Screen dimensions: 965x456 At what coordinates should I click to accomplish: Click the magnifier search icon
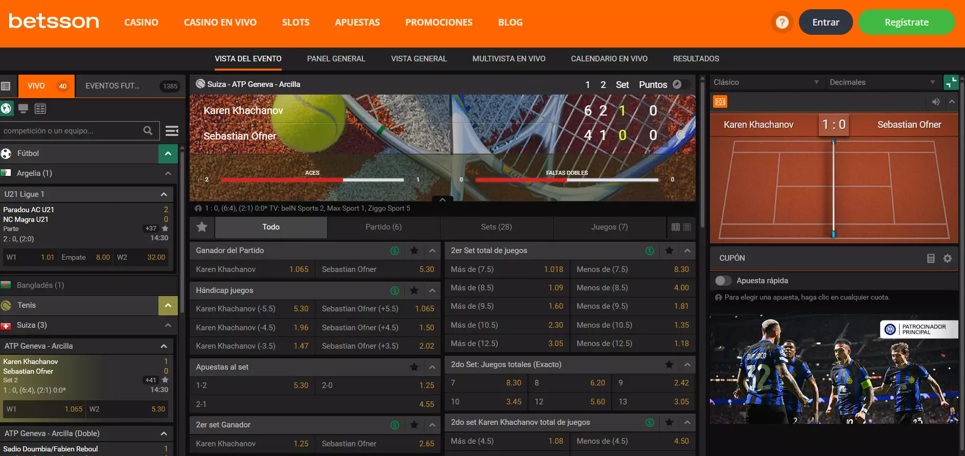(x=148, y=131)
